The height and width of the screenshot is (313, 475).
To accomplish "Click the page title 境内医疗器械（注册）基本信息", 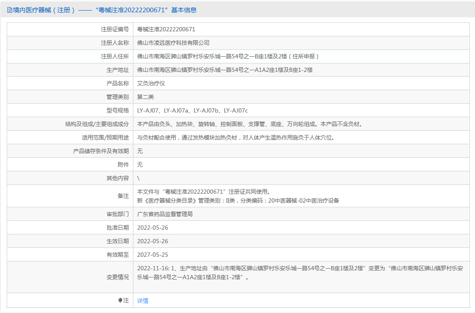I will pyautogui.click(x=105, y=10).
